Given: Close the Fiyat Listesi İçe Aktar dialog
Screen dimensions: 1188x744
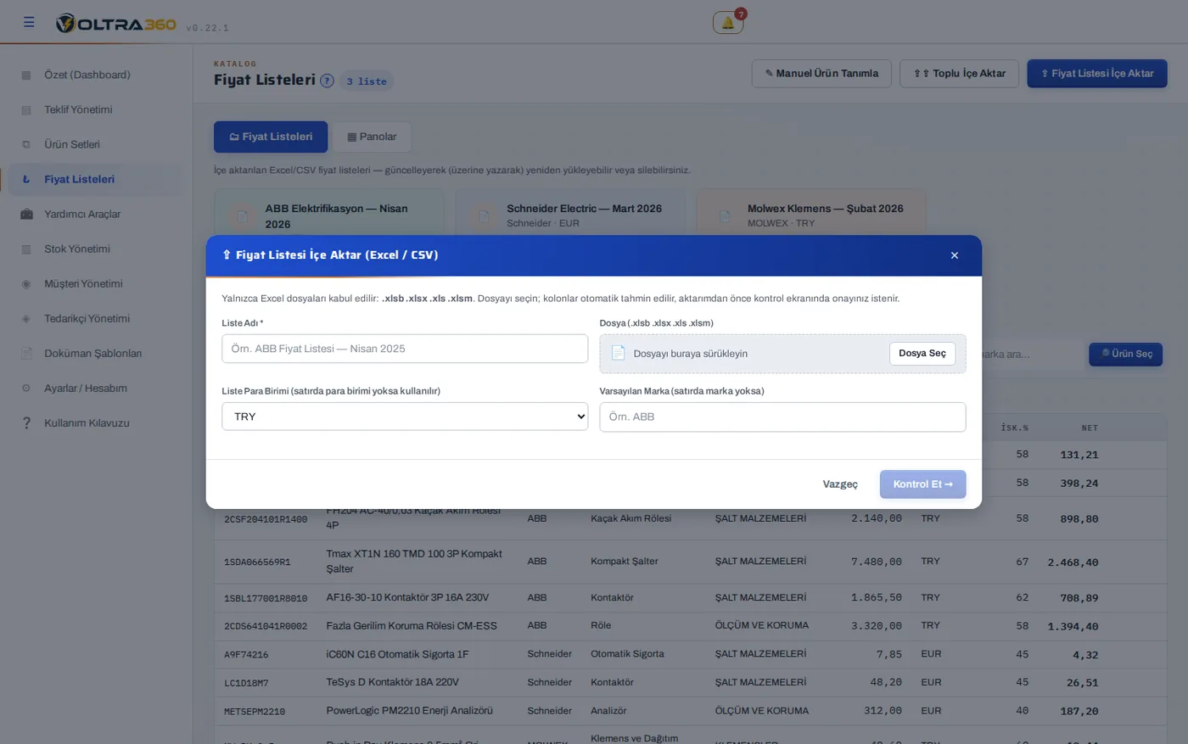Looking at the screenshot, I should tap(955, 255).
